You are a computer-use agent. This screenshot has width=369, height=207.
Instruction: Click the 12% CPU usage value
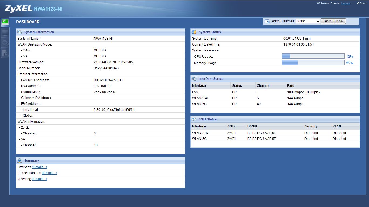[x=349, y=57]
